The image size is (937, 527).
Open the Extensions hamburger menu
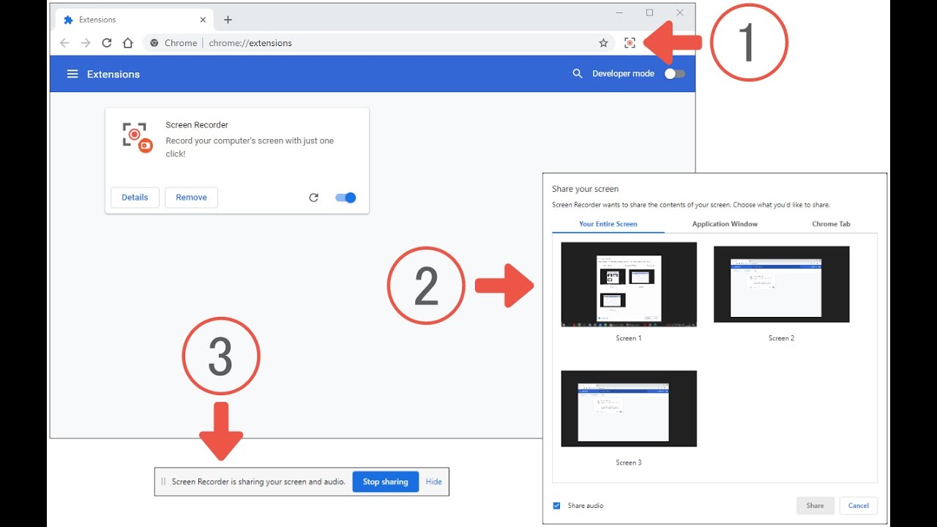pyautogui.click(x=72, y=74)
